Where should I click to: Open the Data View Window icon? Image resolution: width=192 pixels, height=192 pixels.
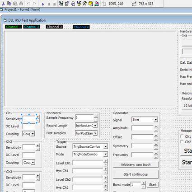coord(91,4)
